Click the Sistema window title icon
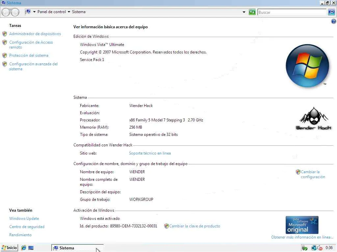Image resolution: width=337 pixels, height=252 pixels. click(x=3, y=3)
